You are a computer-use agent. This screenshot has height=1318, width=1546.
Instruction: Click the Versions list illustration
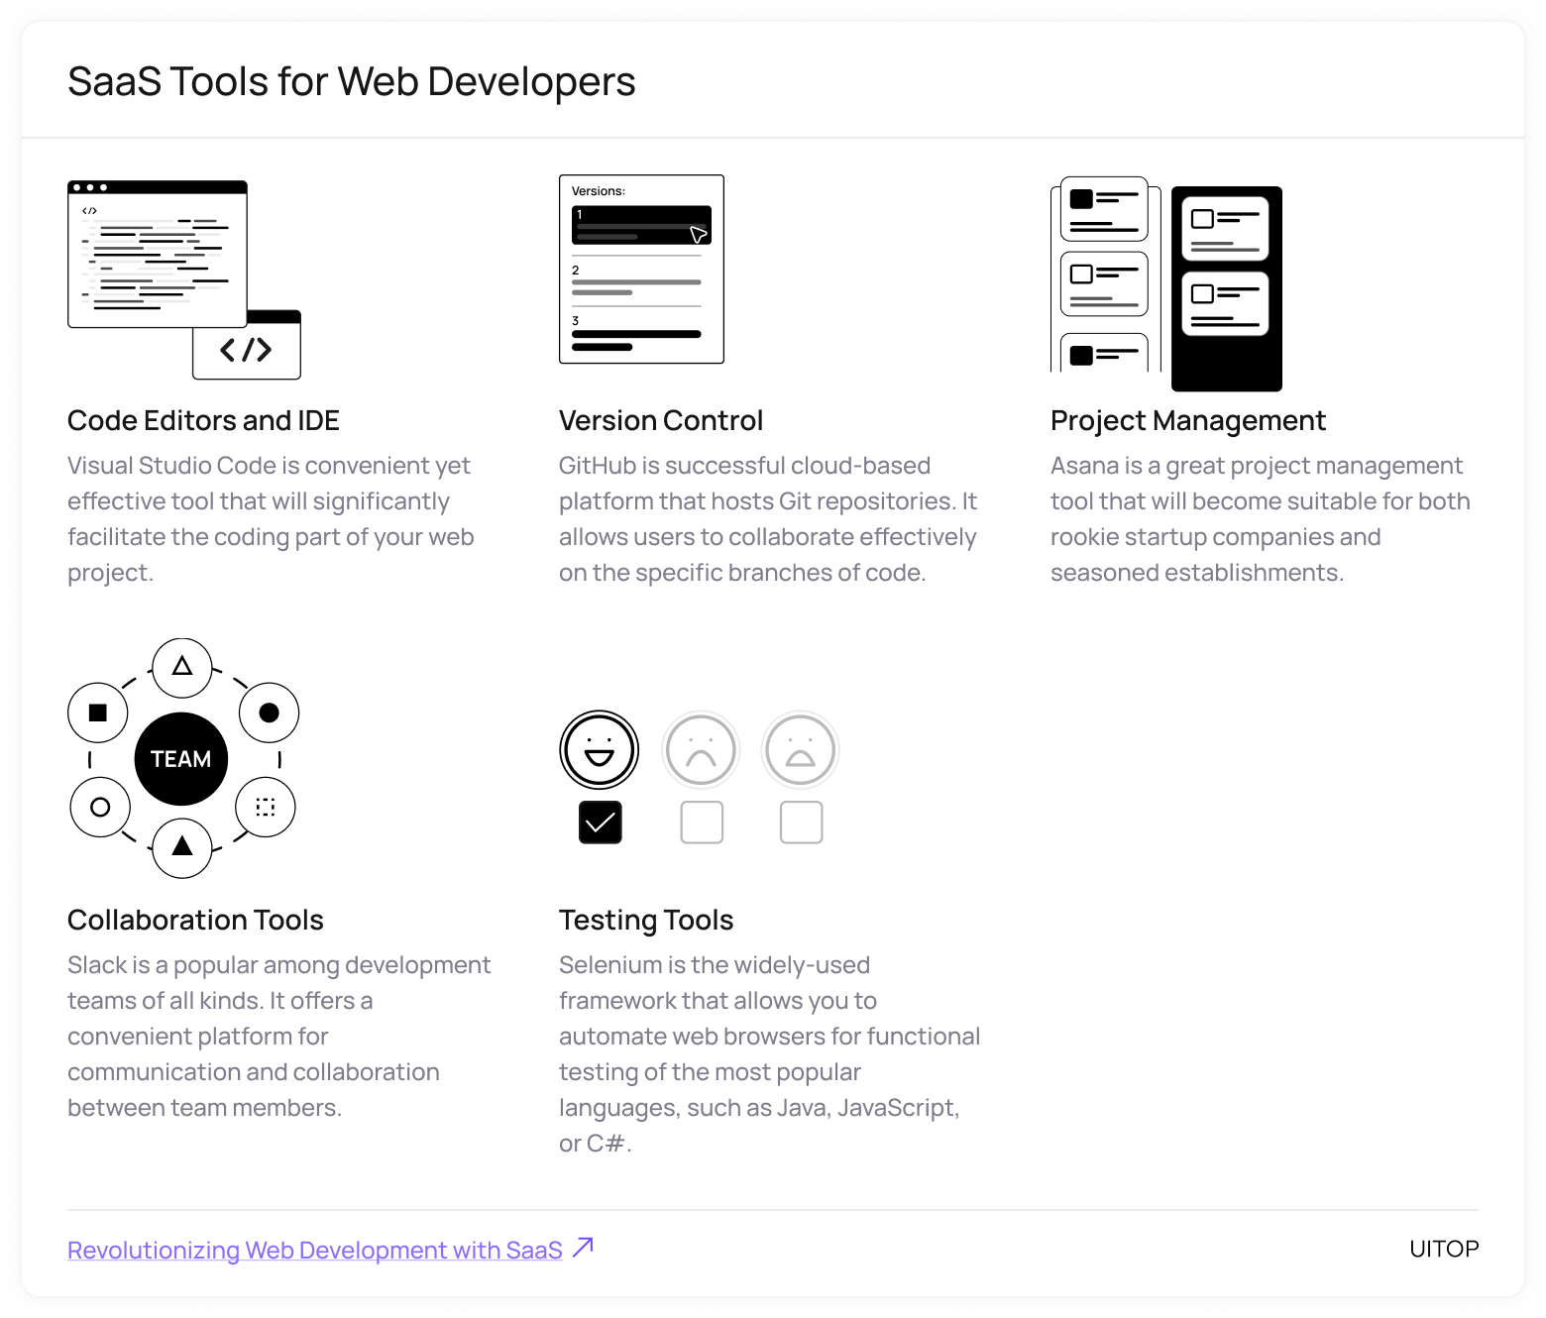coord(641,270)
